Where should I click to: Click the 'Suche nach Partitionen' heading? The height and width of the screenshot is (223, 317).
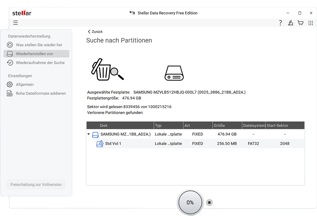click(x=119, y=40)
